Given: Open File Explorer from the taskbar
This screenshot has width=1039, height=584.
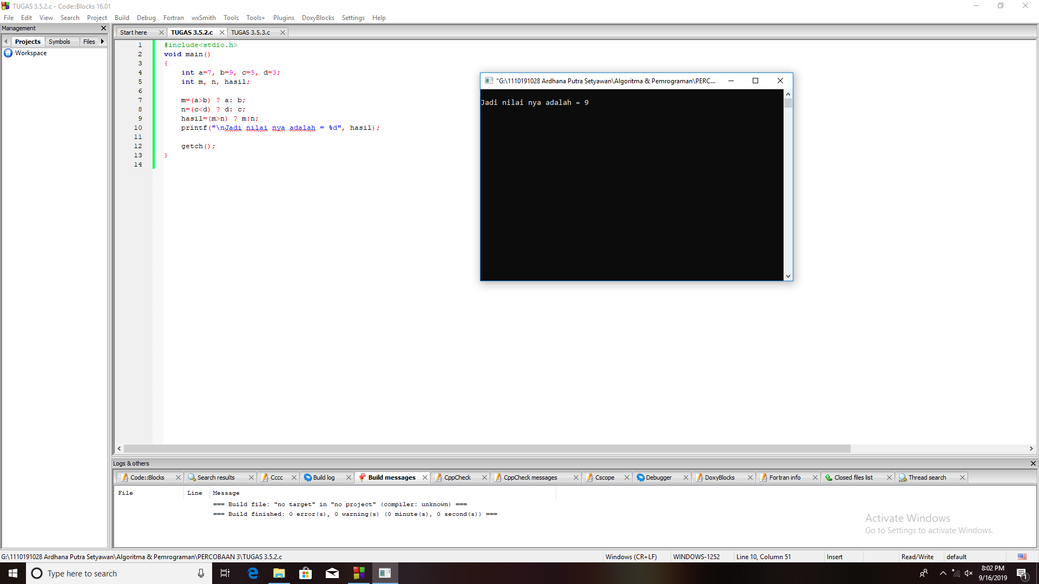Looking at the screenshot, I should pos(279,573).
